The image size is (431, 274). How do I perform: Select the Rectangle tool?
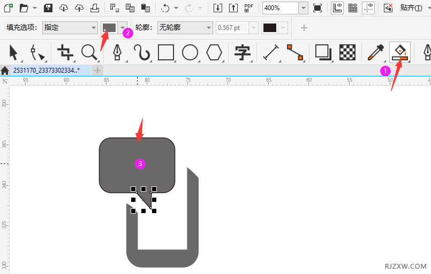(x=166, y=52)
